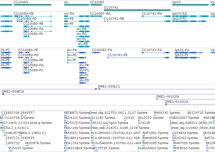Viewport: 215px width, 152px height.
Task: Select the Spt20-PC protein
Action: click(x=187, y=58)
